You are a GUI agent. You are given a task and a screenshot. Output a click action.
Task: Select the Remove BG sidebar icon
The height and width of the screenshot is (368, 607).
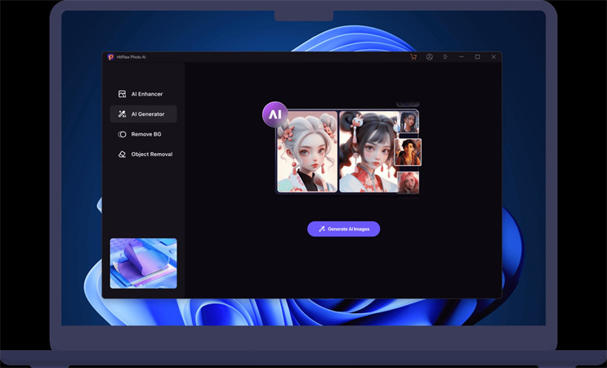[x=122, y=134]
